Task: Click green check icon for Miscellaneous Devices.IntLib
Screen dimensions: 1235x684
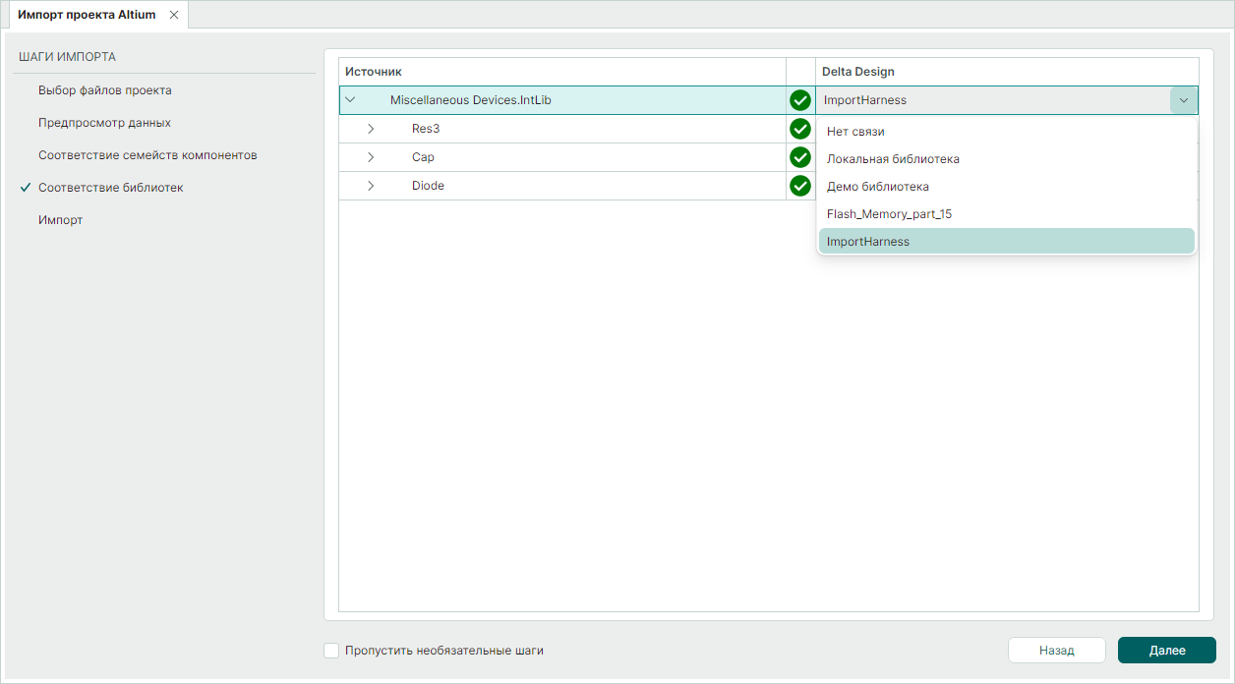Action: click(x=800, y=100)
